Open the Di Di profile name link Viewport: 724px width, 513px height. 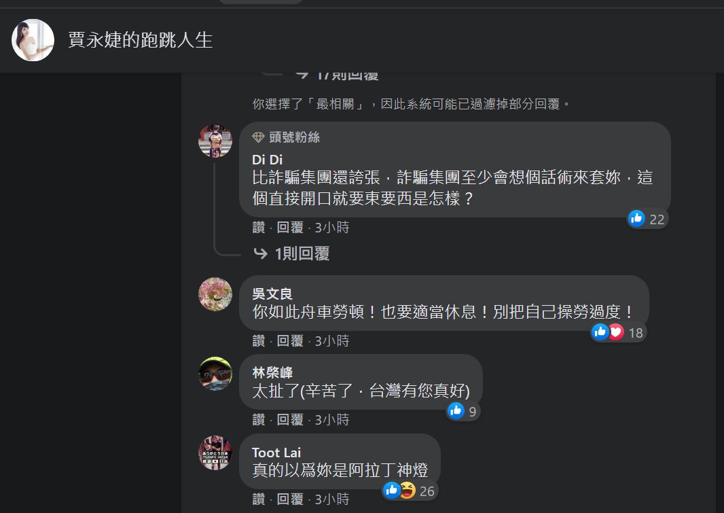(268, 160)
